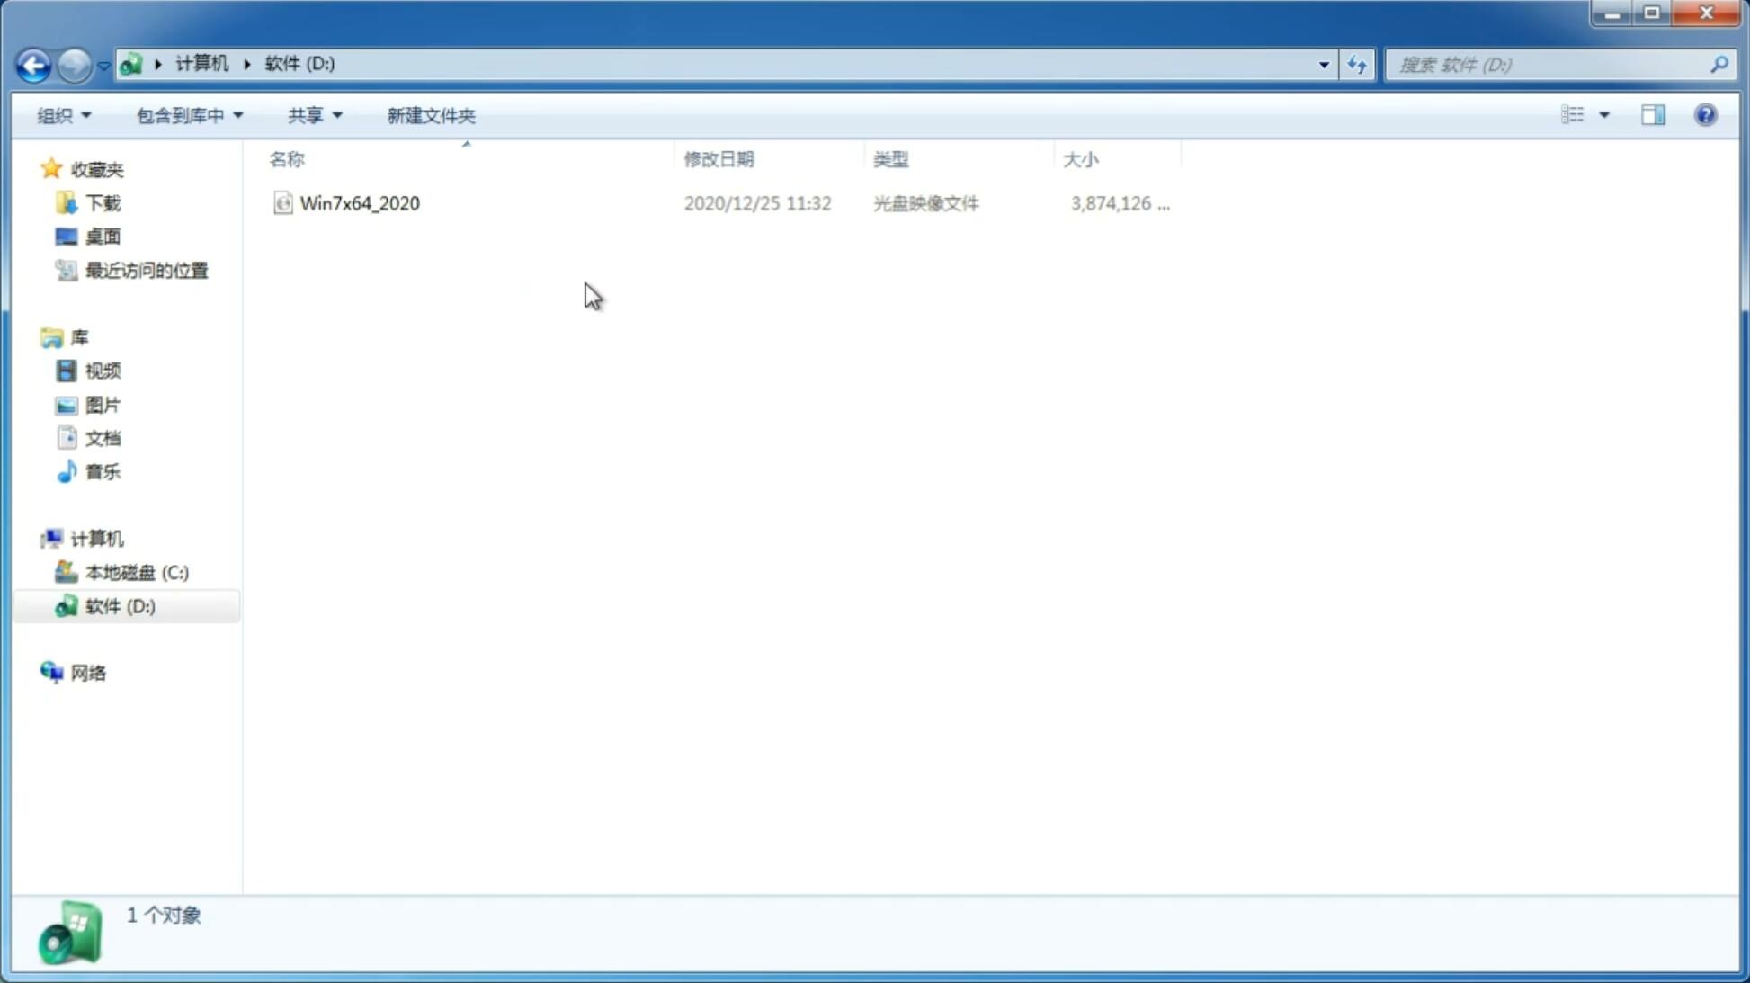Navigate to 本地磁盘 (C:) drive
Screen dimensions: 1750x983
136,572
